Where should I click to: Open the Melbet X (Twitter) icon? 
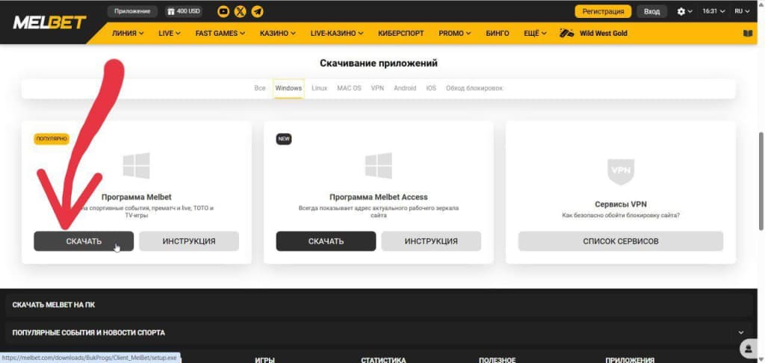point(240,11)
